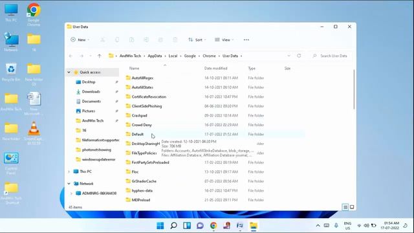Image resolution: width=414 pixels, height=233 pixels.
Task: Click the Cut scissors icon
Action: tap(103, 39)
